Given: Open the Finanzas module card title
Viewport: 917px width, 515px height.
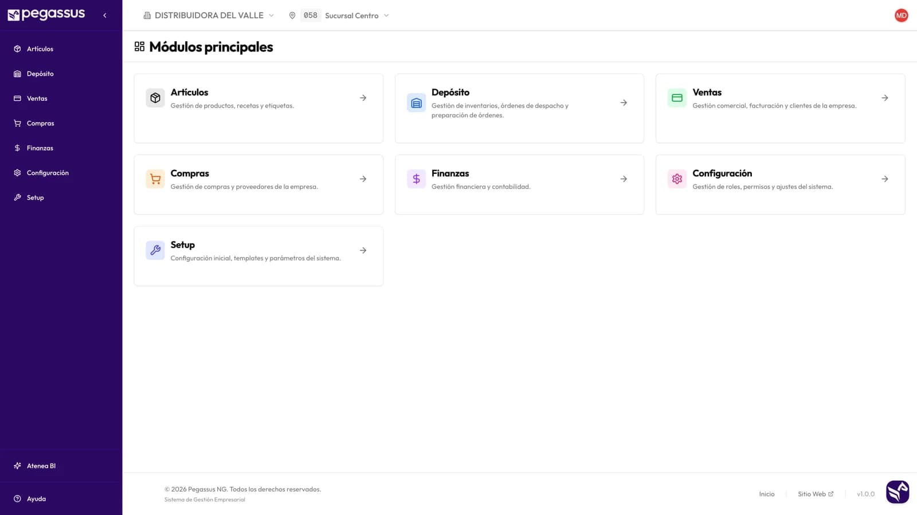Looking at the screenshot, I should pos(450,173).
